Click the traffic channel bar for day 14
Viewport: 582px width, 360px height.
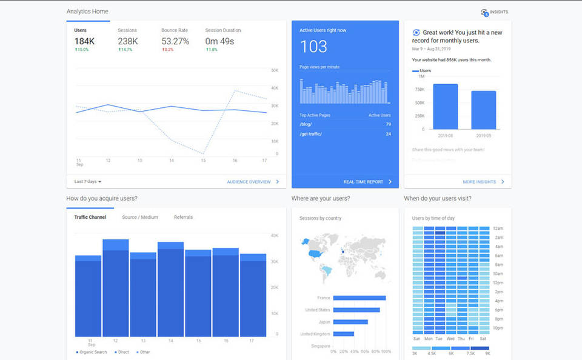[x=170, y=290]
